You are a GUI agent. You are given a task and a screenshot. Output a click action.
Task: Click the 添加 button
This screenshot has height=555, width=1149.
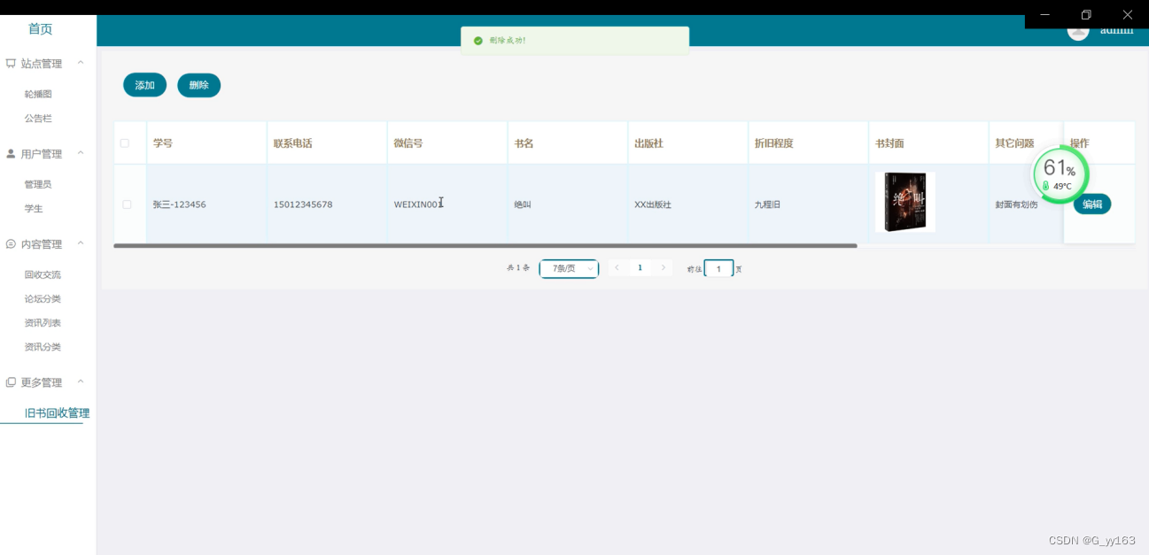point(144,85)
